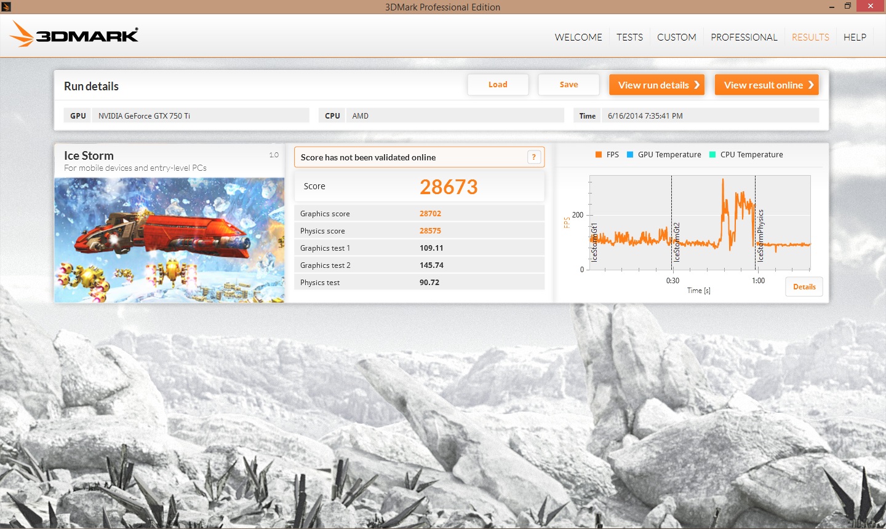The height and width of the screenshot is (529, 886).
Task: Click the Graphics test 2 value 145.74
Action: pos(431,265)
